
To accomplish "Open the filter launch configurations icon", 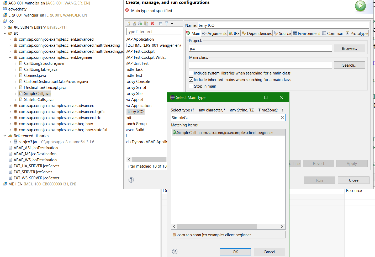I will click(x=167, y=23).
